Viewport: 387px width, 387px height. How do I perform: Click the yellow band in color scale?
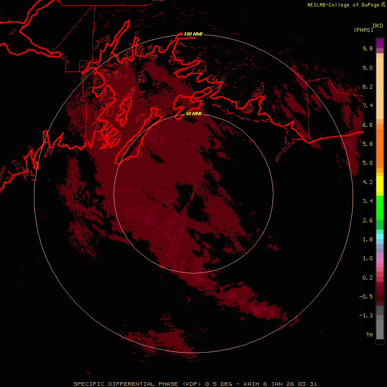tap(380, 184)
